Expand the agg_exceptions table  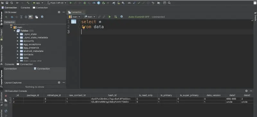tap(18, 44)
